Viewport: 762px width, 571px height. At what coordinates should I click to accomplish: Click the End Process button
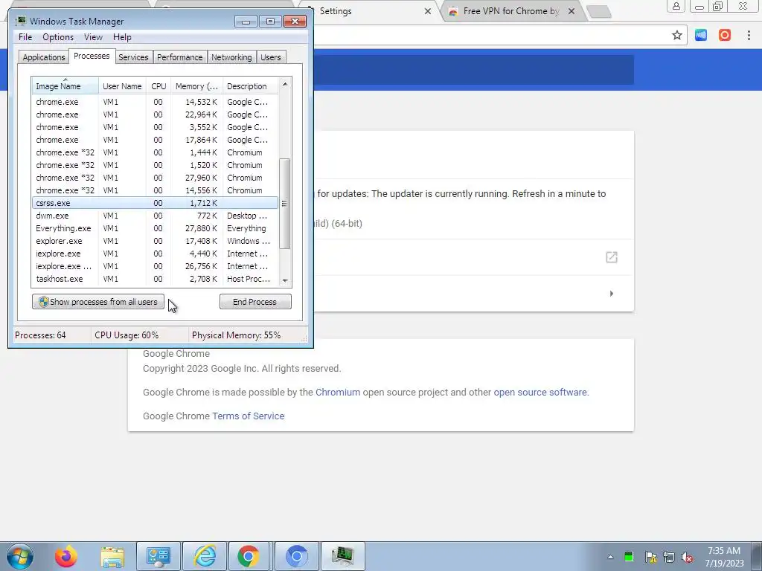coord(255,302)
